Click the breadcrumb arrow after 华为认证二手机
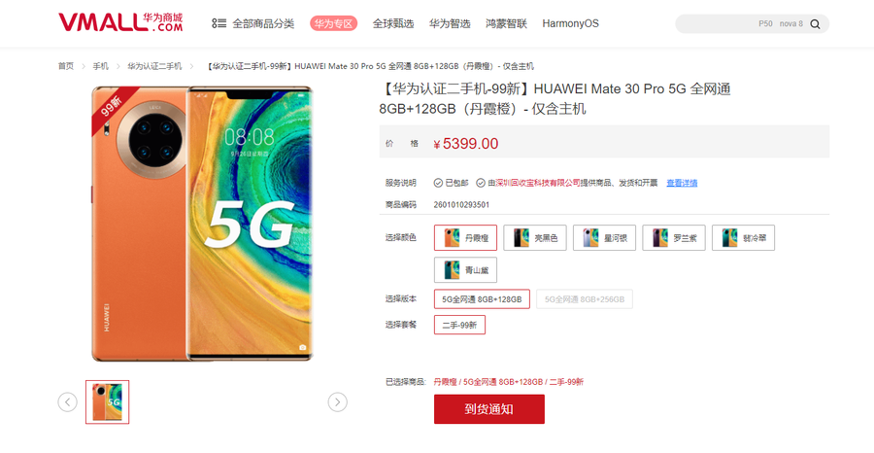This screenshot has height=453, width=874. [x=191, y=66]
